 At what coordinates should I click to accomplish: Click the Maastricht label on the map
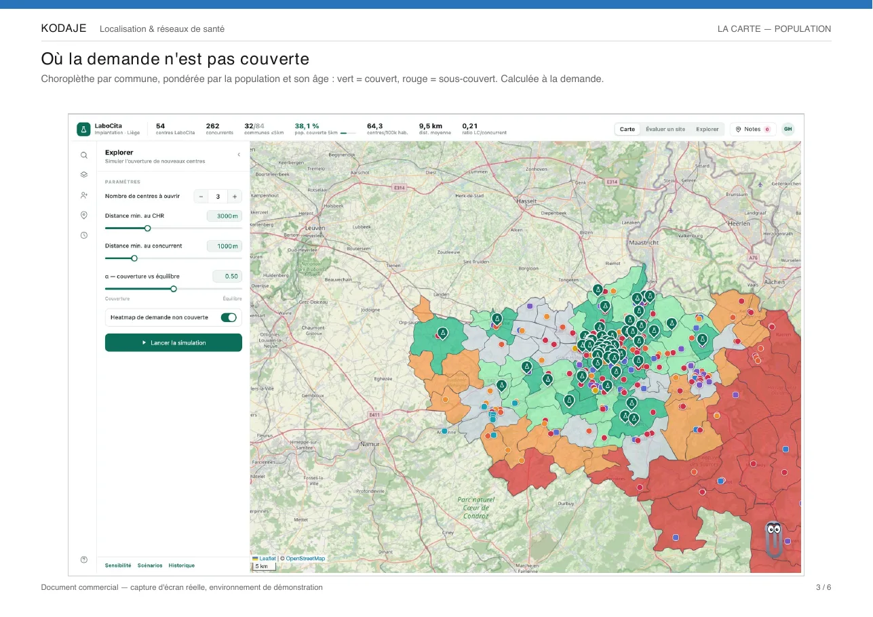(x=644, y=242)
